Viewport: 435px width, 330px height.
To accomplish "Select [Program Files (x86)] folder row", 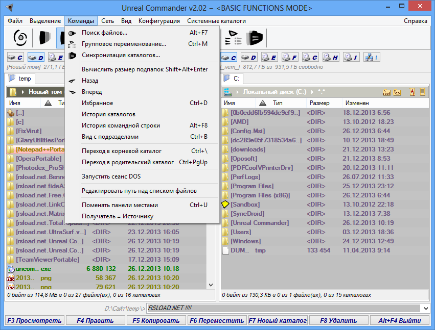I will [325, 195].
